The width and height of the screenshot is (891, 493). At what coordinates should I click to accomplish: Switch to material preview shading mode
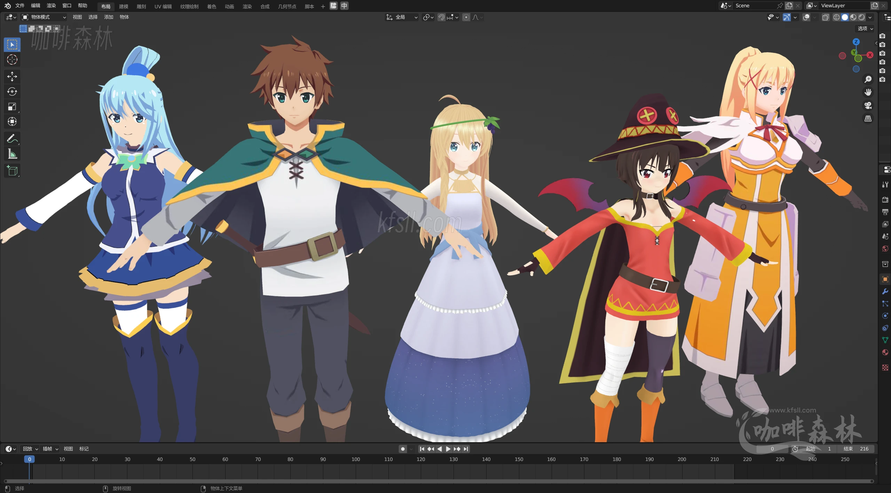pyautogui.click(x=853, y=17)
